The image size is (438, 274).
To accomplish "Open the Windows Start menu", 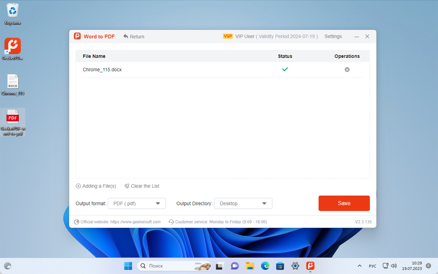I will tap(128, 266).
